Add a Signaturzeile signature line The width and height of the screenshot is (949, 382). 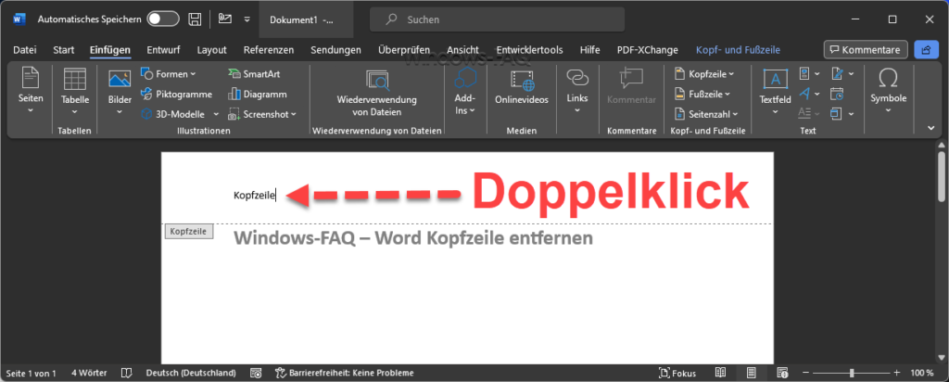pyautogui.click(x=841, y=74)
